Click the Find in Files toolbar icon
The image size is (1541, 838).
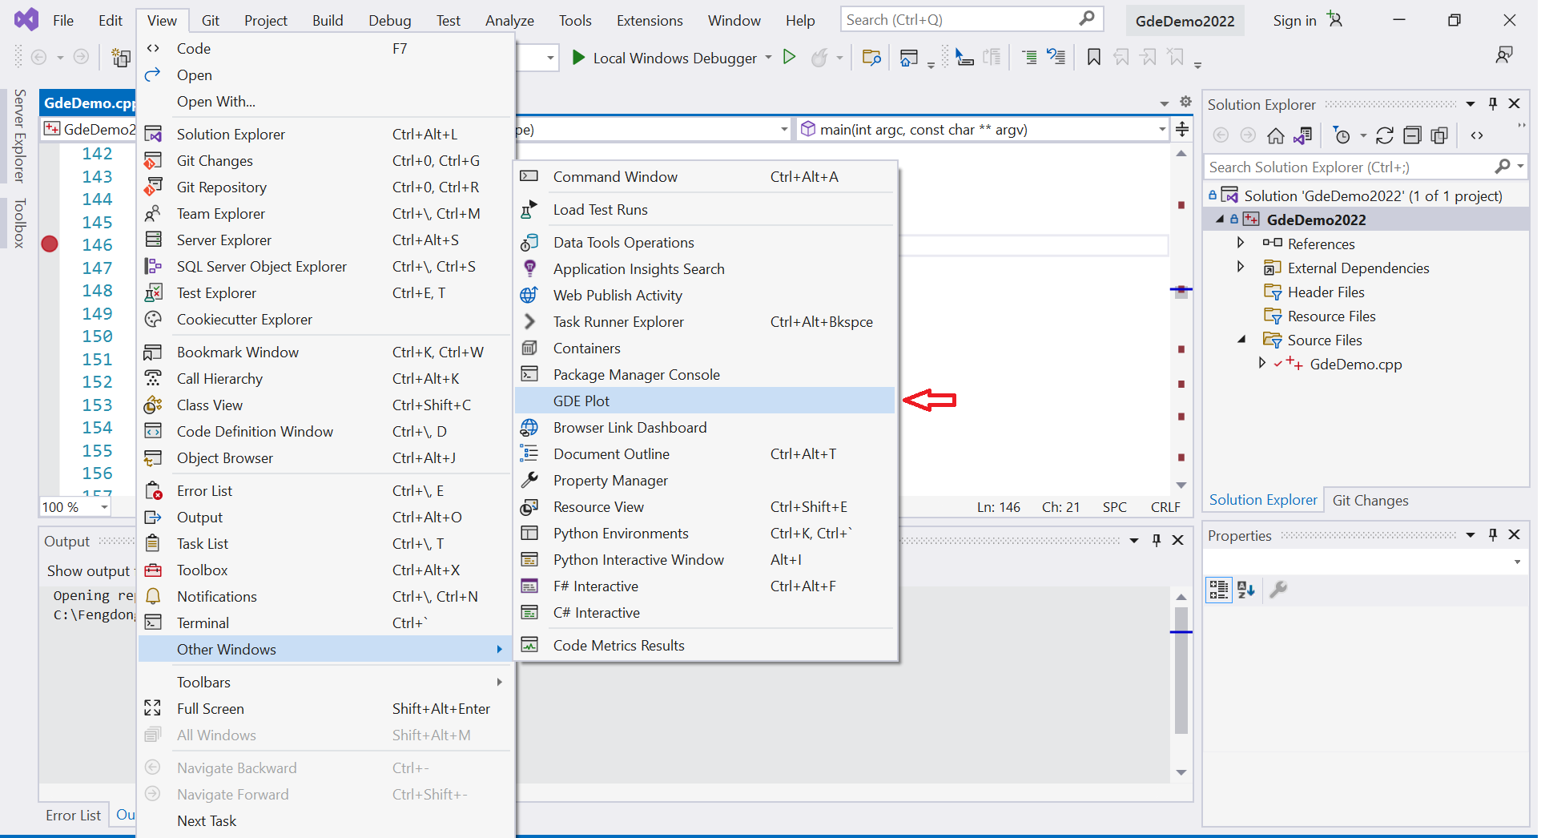(x=871, y=57)
